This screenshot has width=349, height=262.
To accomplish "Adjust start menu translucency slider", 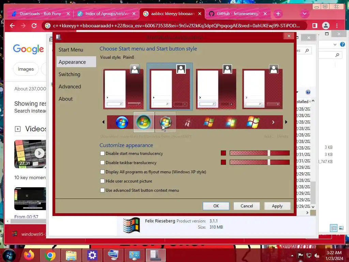I will tap(259, 153).
